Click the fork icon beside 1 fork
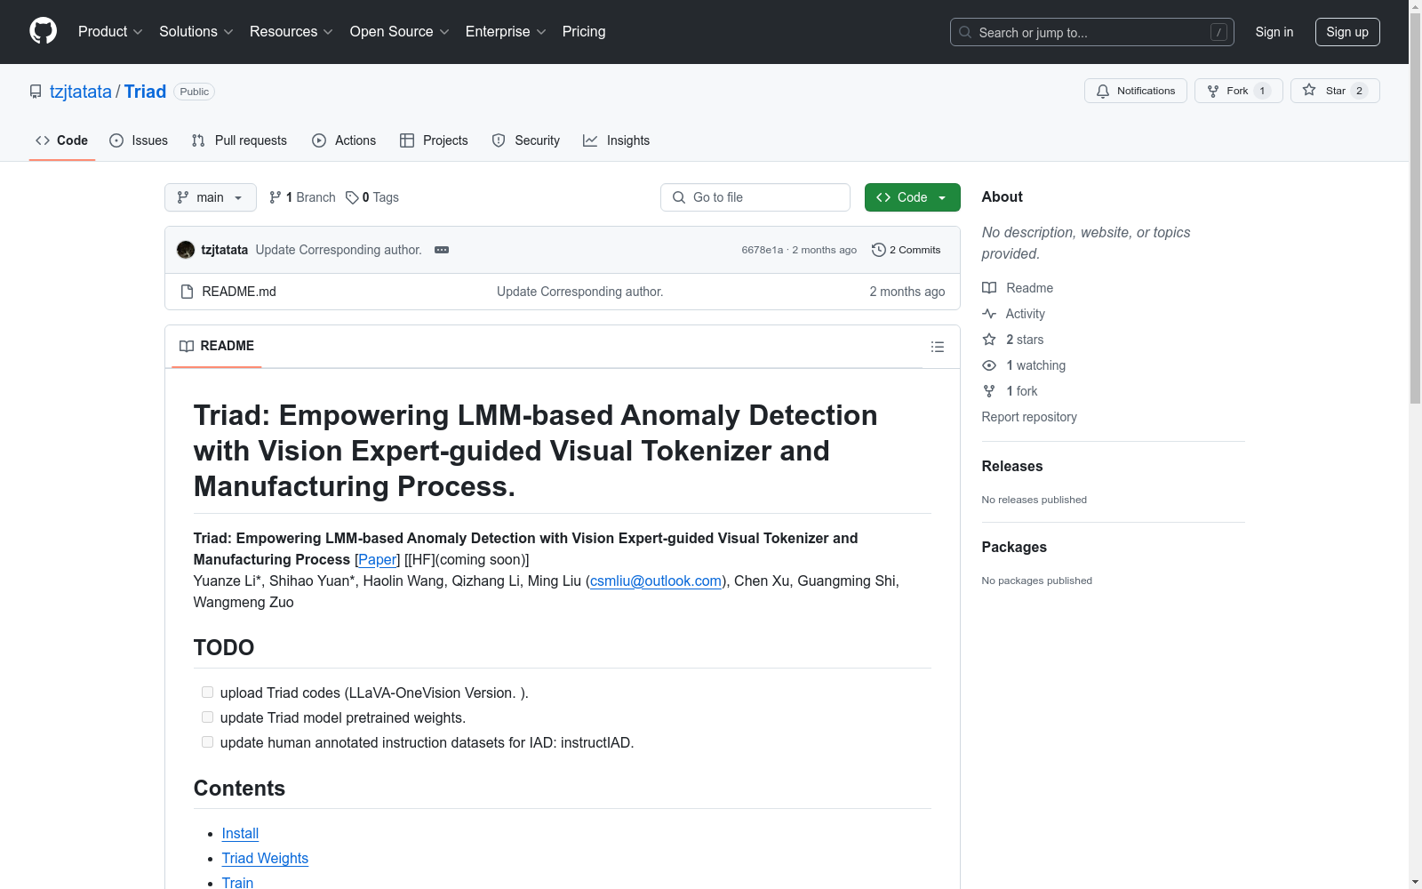The height and width of the screenshot is (889, 1422). 989,391
